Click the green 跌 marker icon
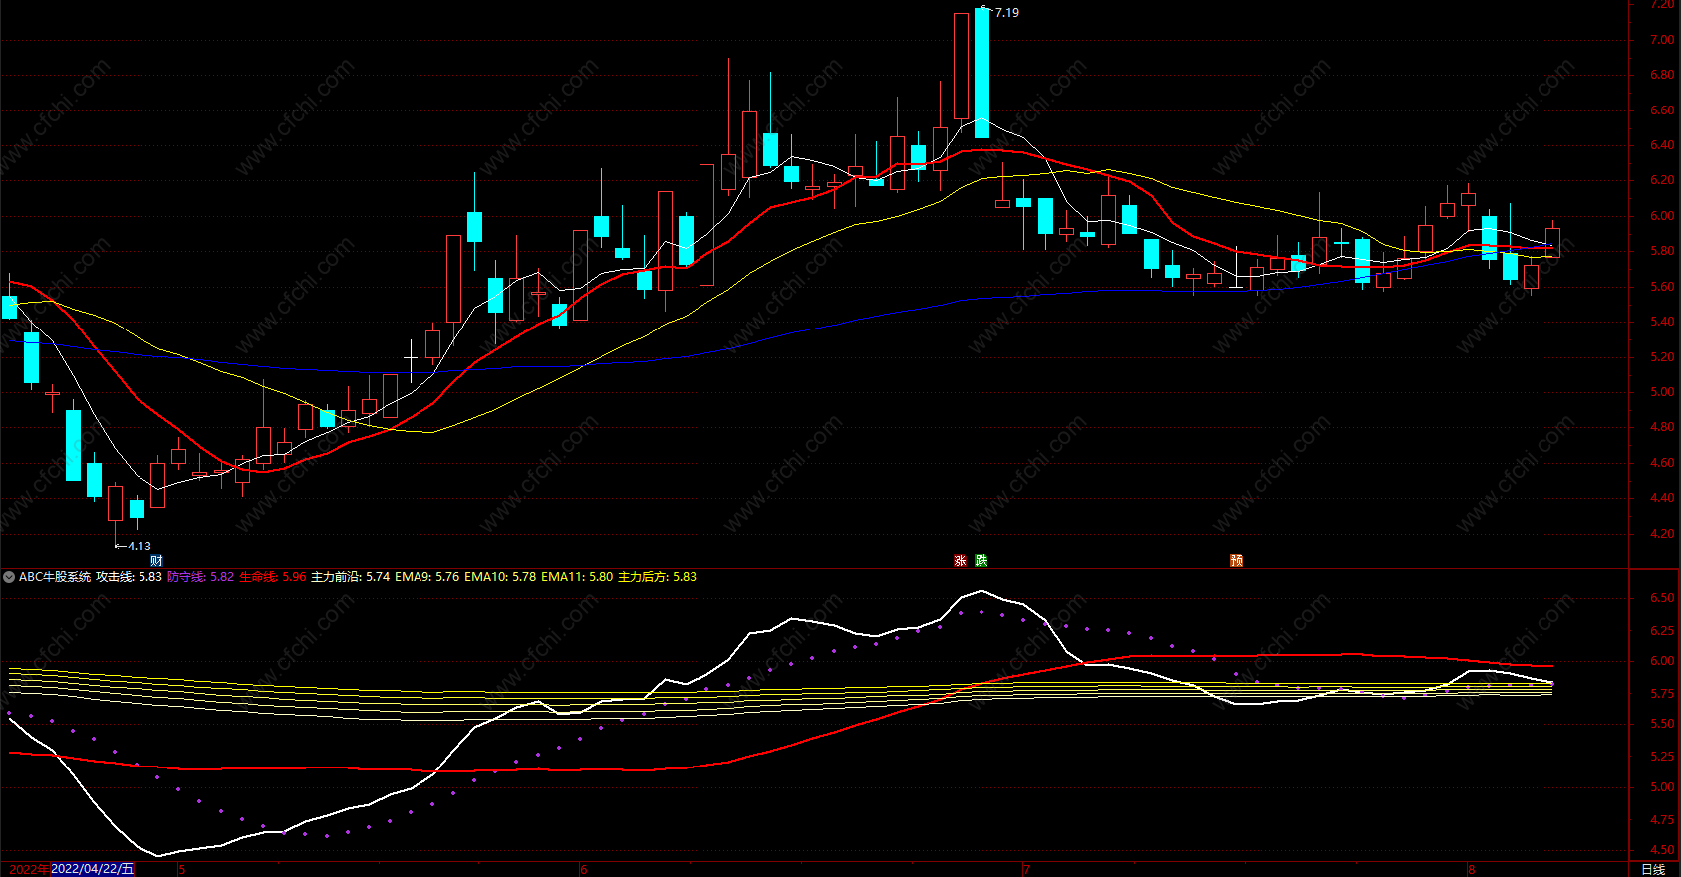The image size is (1681, 877). tap(981, 561)
